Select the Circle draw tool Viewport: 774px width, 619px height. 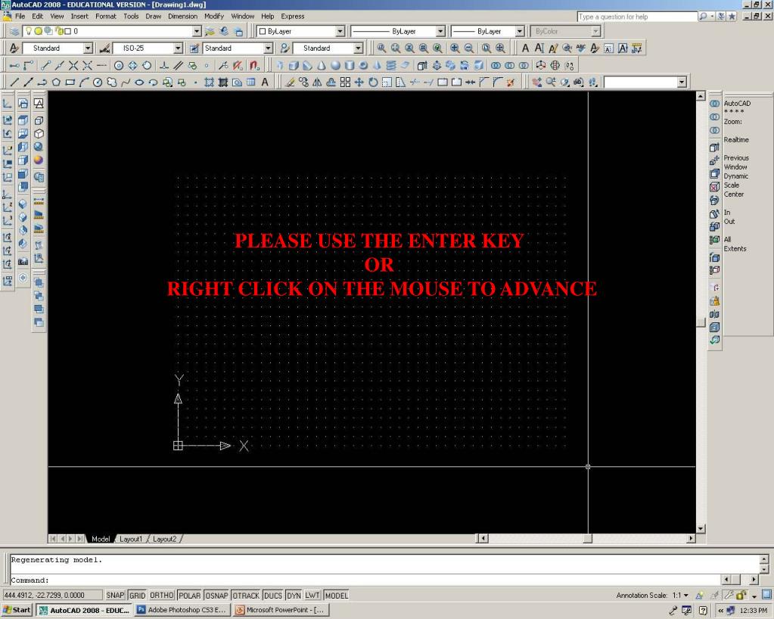tap(98, 82)
